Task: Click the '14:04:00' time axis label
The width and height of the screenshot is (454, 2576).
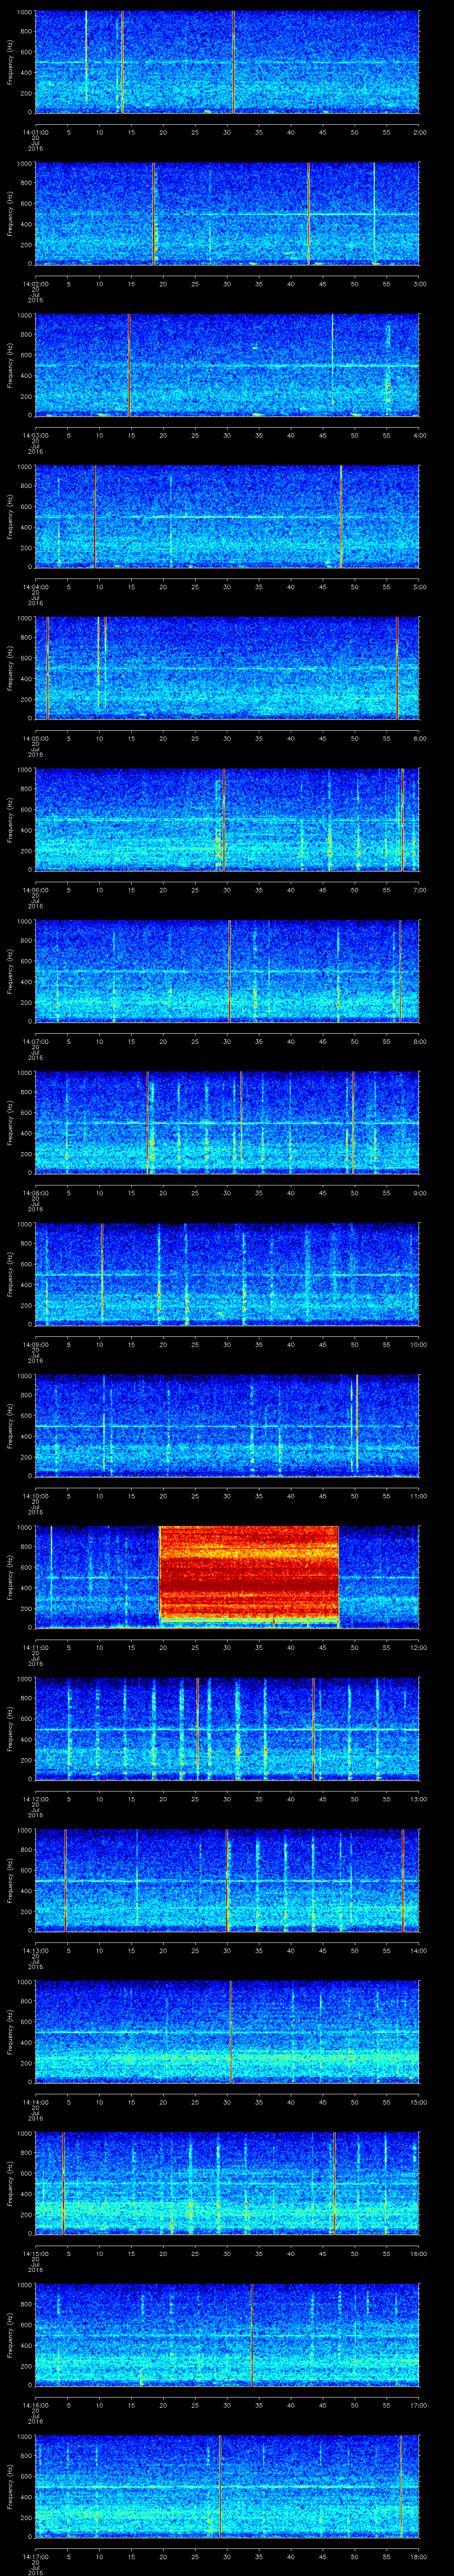Action: coord(35,587)
